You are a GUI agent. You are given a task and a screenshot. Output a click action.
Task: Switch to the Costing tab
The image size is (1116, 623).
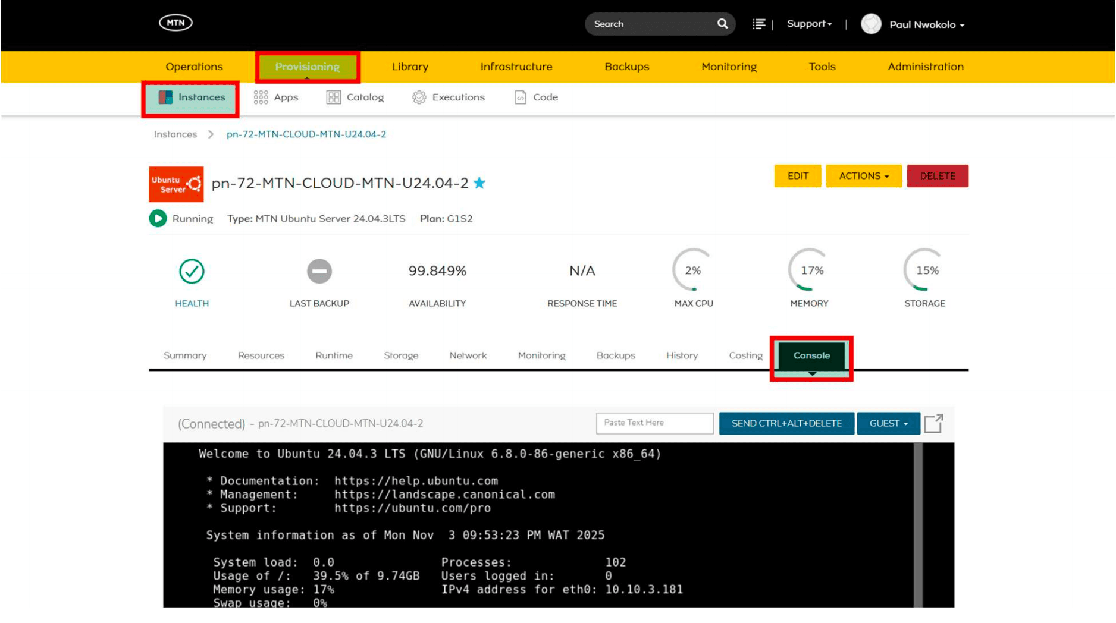tap(745, 355)
